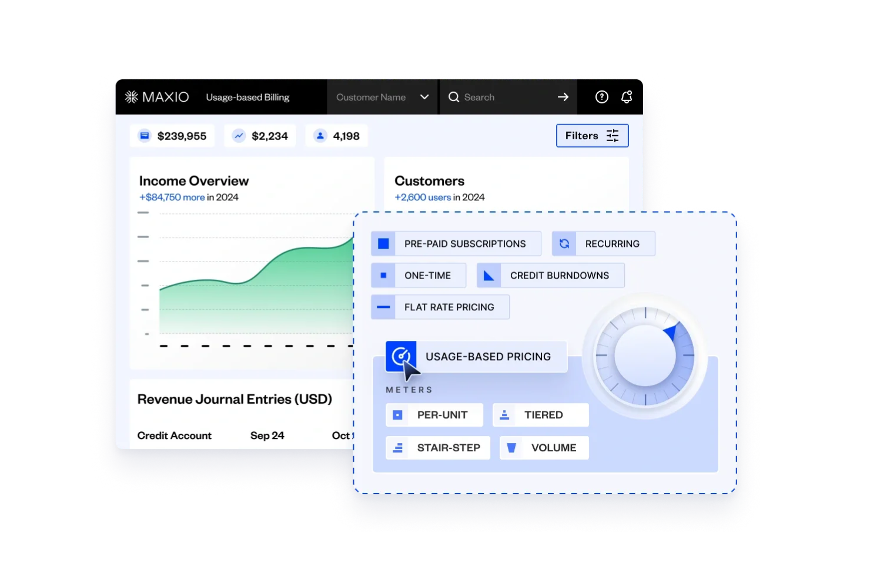
Task: Click the METERS label
Action: click(x=409, y=390)
